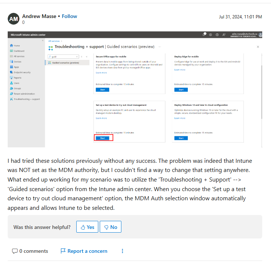Click Troubleshooting + support in Intune sidebar
Image resolution: width=271 pixels, height=262 pixels.
coord(25,99)
